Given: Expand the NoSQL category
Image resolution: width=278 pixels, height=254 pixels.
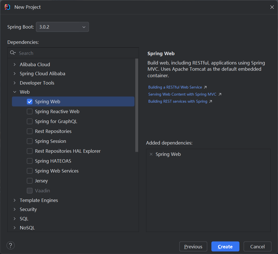Looking at the screenshot, I should pyautogui.click(x=14, y=228).
